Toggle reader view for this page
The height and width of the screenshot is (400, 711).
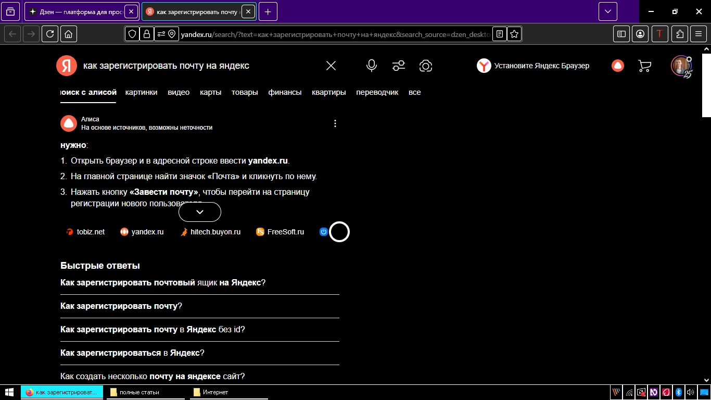(x=500, y=34)
